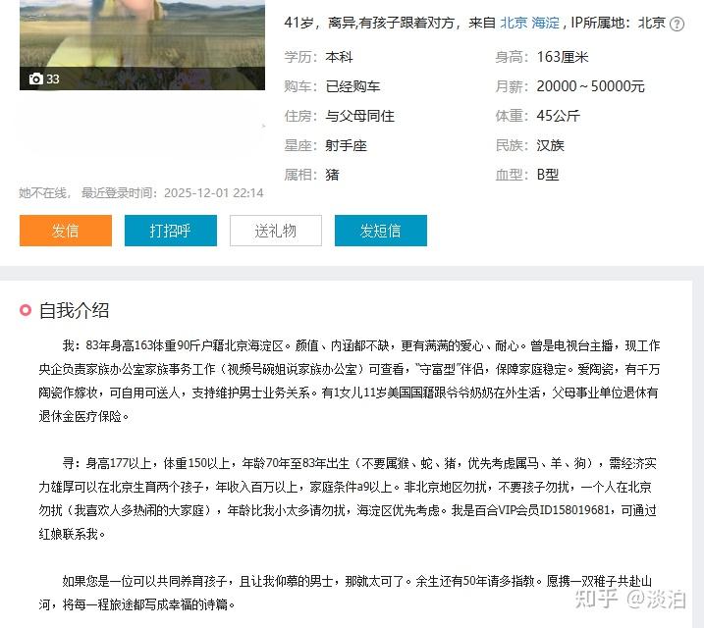
Task: Click the paragraph starting 如果您是一位
Action: tap(346, 593)
